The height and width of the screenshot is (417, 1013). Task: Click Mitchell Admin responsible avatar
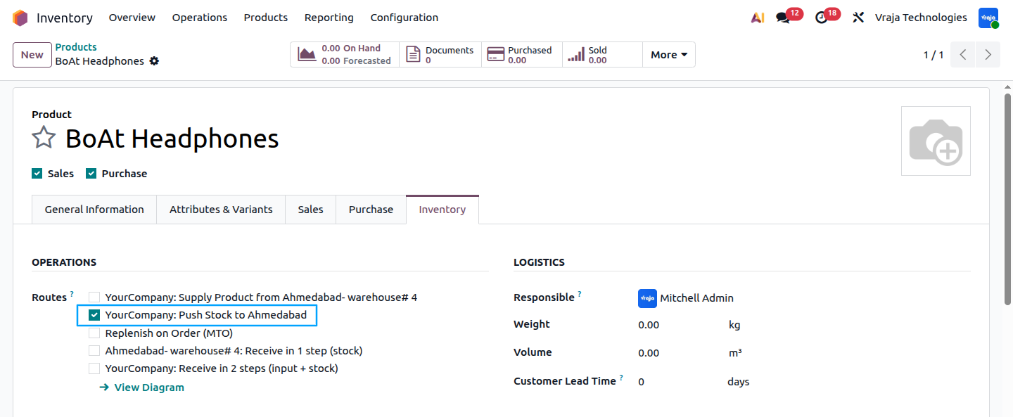coord(647,298)
